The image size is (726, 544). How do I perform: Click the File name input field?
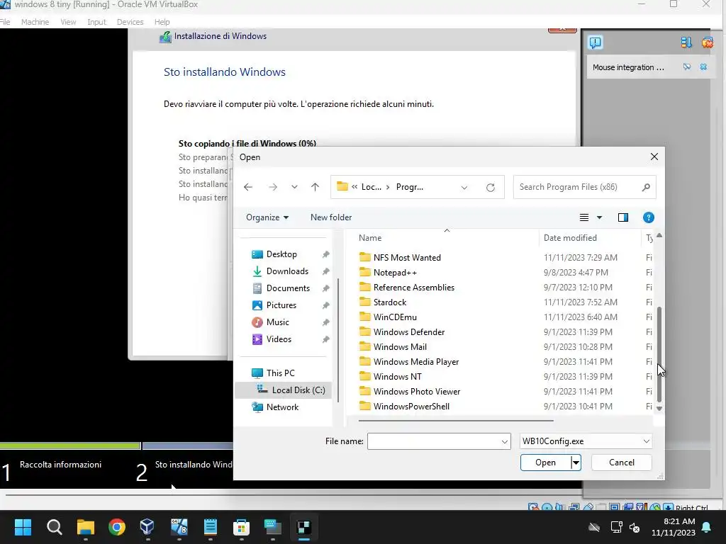(x=434, y=441)
